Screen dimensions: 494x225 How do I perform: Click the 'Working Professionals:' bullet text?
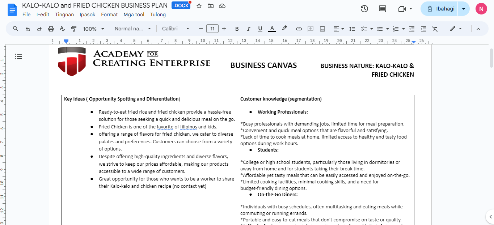(283, 112)
